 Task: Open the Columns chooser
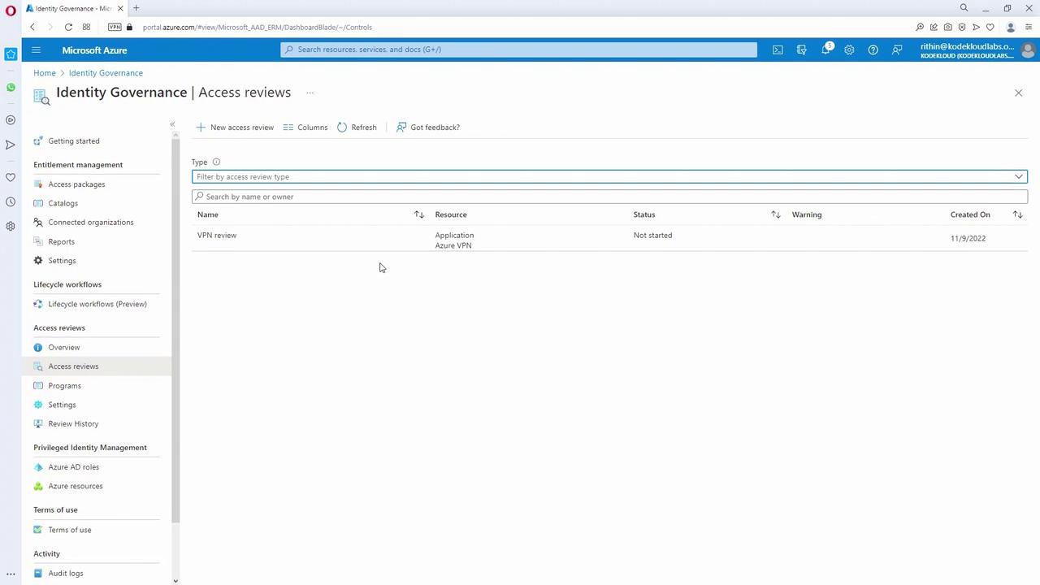pyautogui.click(x=305, y=128)
